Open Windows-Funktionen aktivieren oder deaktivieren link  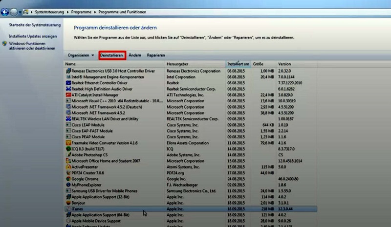[32, 46]
